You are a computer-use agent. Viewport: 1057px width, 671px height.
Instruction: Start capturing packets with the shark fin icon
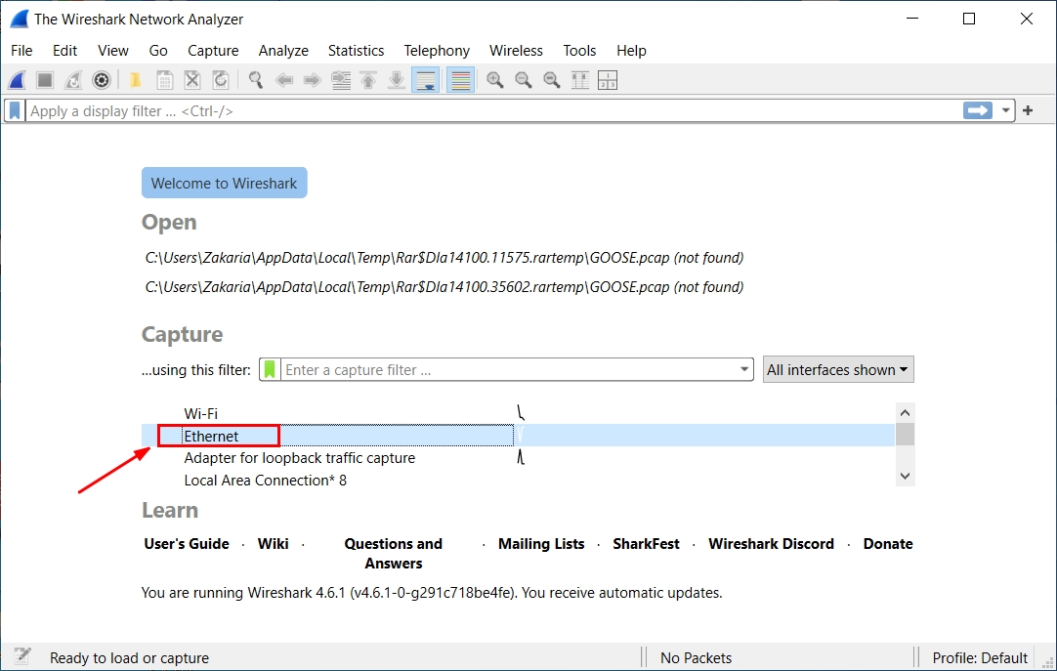(18, 80)
